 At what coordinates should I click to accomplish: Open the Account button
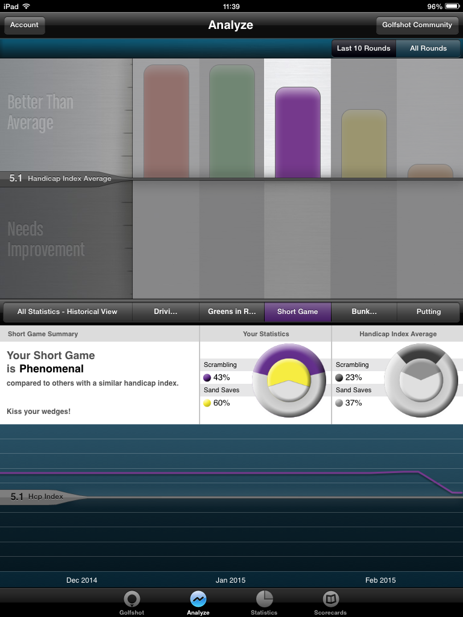[25, 25]
